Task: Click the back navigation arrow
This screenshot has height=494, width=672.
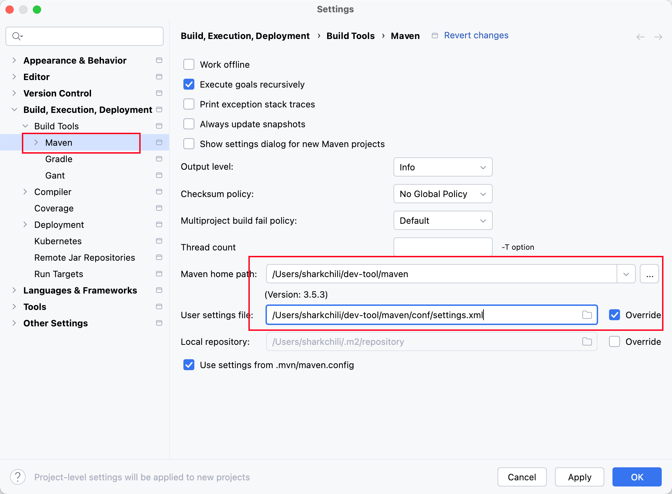Action: pyautogui.click(x=640, y=37)
